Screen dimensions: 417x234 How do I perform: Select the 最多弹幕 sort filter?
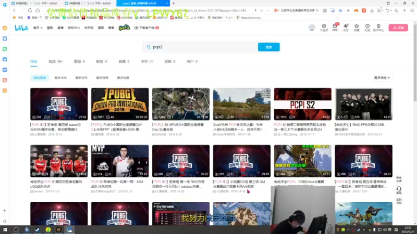point(102,77)
